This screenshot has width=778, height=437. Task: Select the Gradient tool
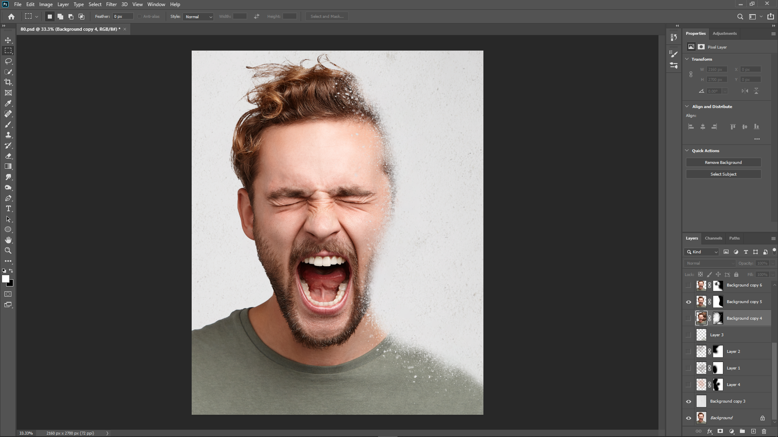(8, 167)
